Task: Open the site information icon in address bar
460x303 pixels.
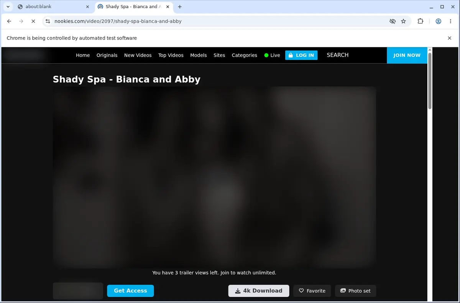Action: tap(48, 21)
